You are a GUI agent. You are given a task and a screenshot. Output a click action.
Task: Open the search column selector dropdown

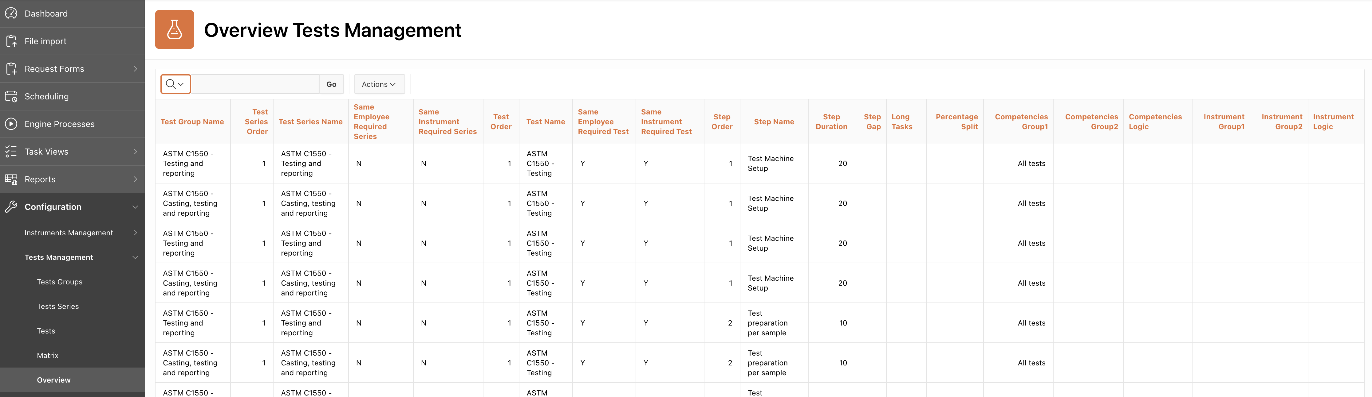(x=175, y=84)
